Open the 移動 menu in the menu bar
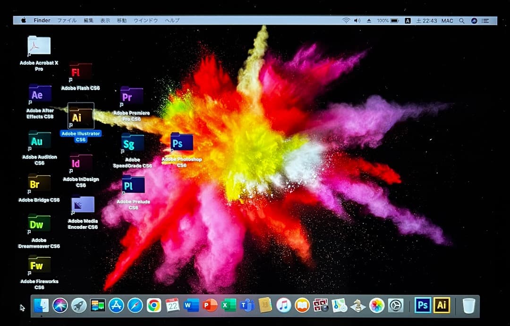The image size is (510, 326). (122, 20)
